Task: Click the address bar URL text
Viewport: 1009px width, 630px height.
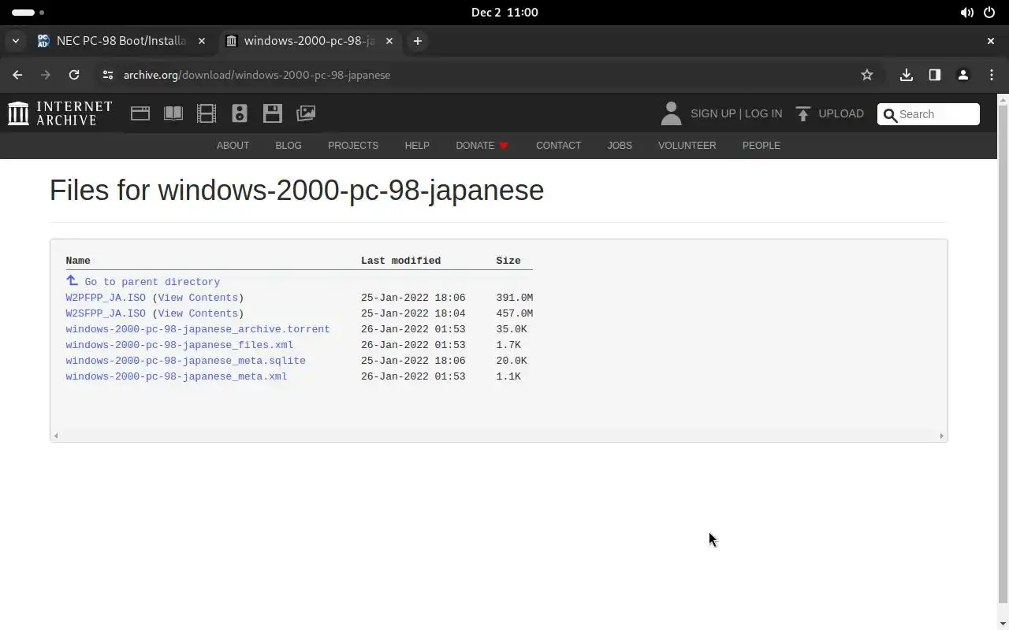Action: click(257, 75)
